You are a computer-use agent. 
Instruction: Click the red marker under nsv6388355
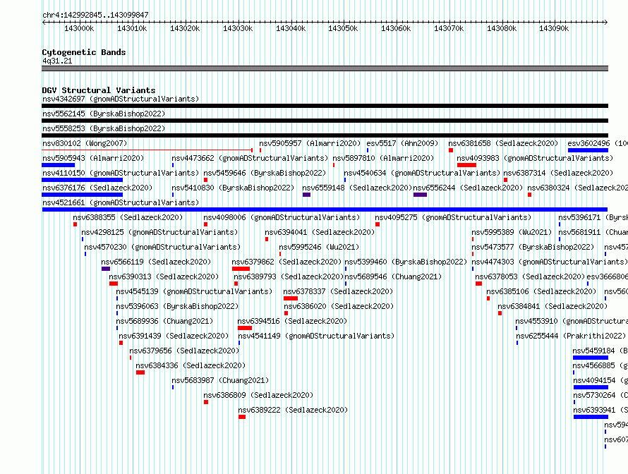[75, 224]
